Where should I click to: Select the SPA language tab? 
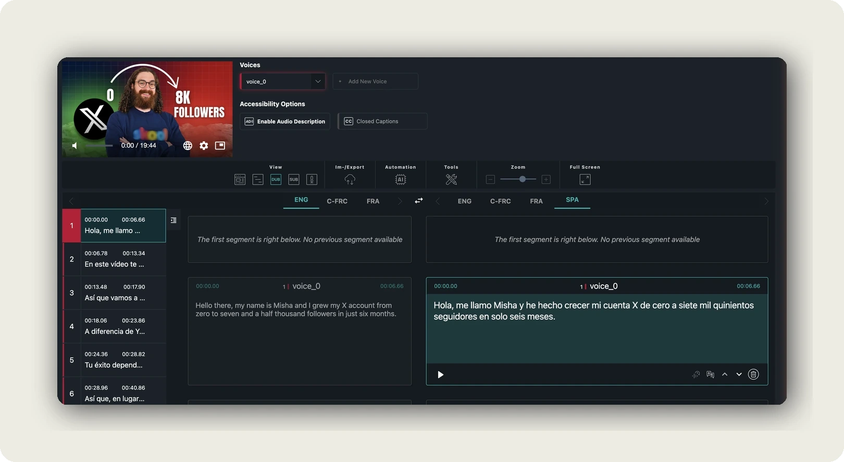(572, 200)
